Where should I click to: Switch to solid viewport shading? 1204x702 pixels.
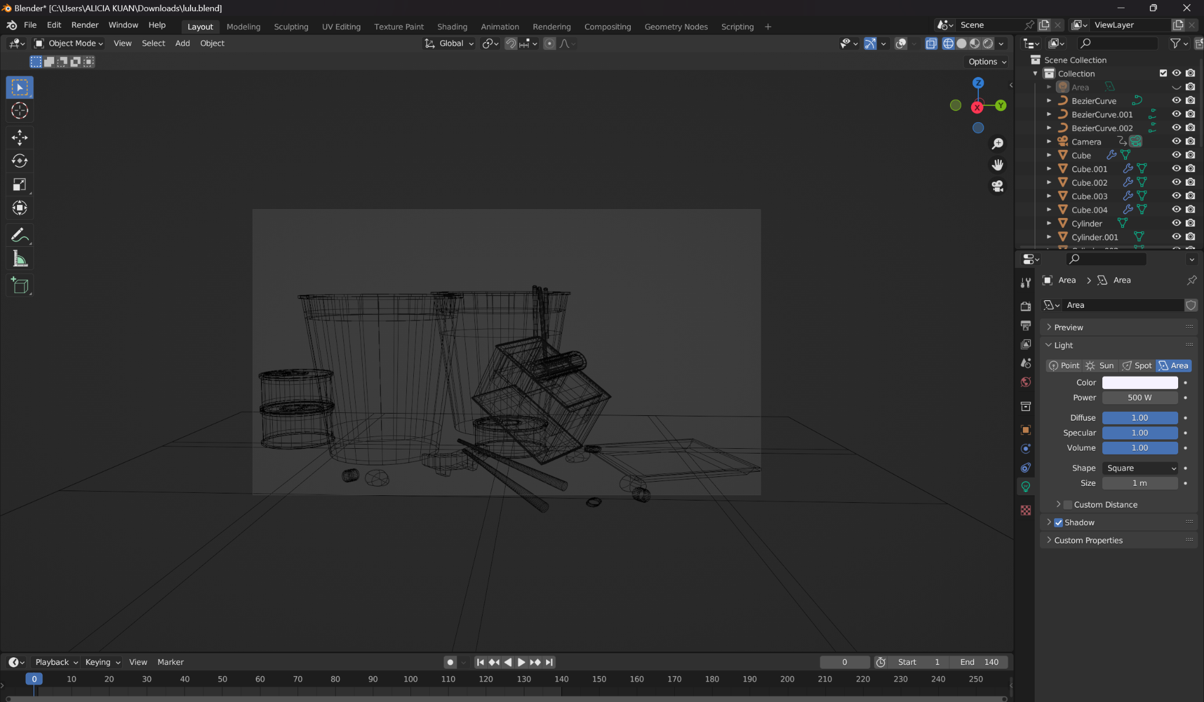[x=962, y=43]
